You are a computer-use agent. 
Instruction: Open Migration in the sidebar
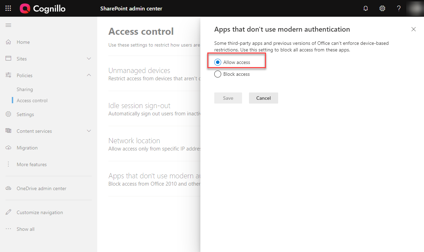tap(27, 148)
